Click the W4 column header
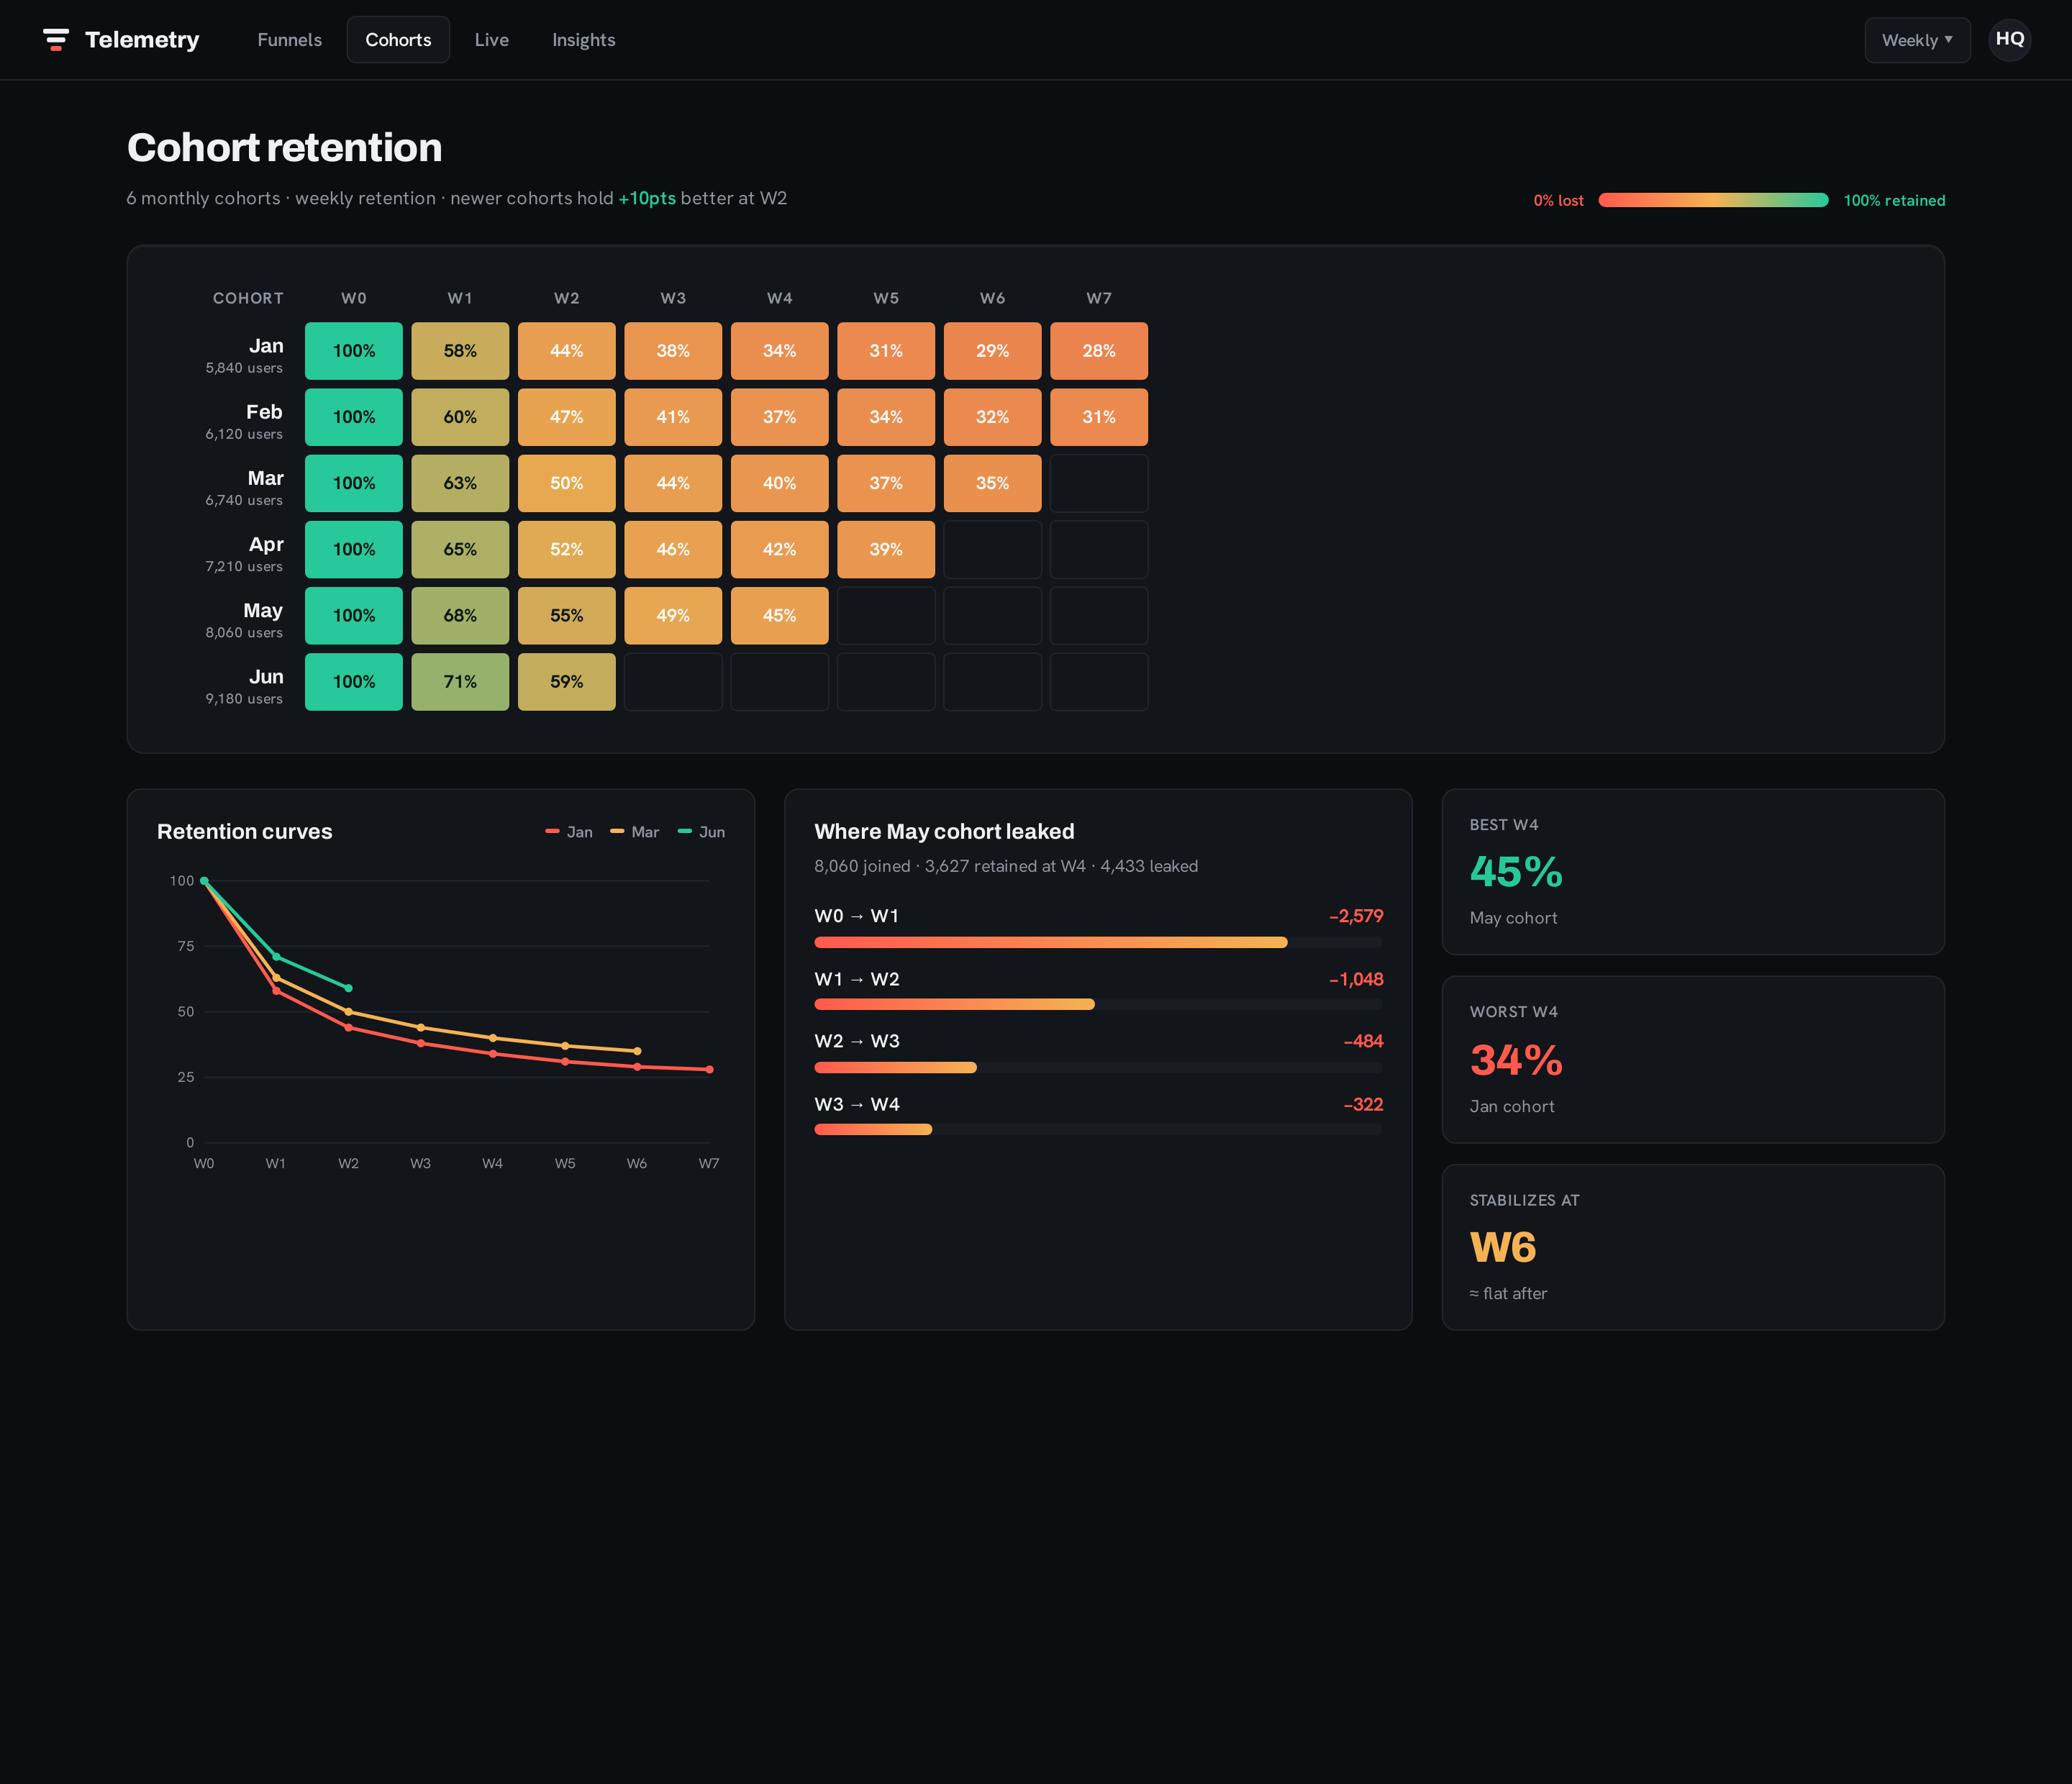Screen dimensions: 2072x1784 tap(779, 298)
